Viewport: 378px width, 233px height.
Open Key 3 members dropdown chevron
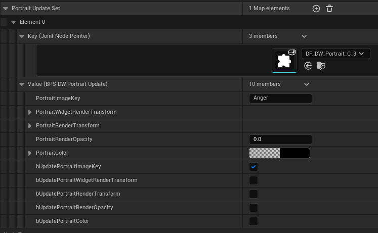pos(304,36)
